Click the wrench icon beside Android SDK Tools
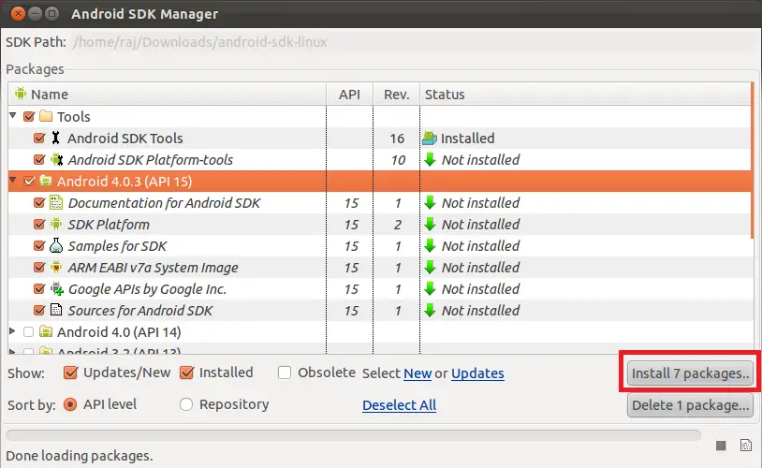Image resolution: width=762 pixels, height=468 pixels. tap(56, 138)
